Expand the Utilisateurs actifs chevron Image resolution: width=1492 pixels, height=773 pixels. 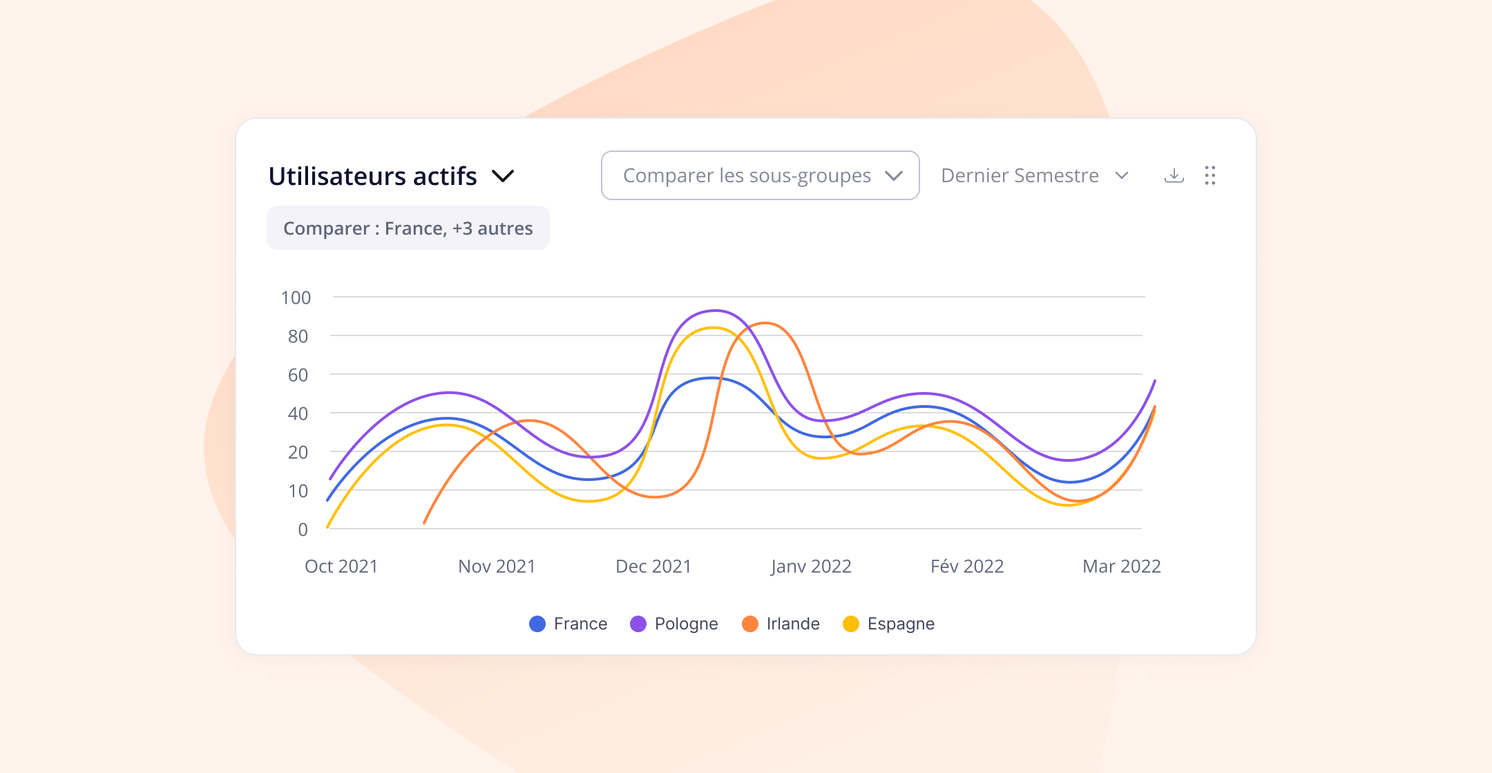pos(503,176)
